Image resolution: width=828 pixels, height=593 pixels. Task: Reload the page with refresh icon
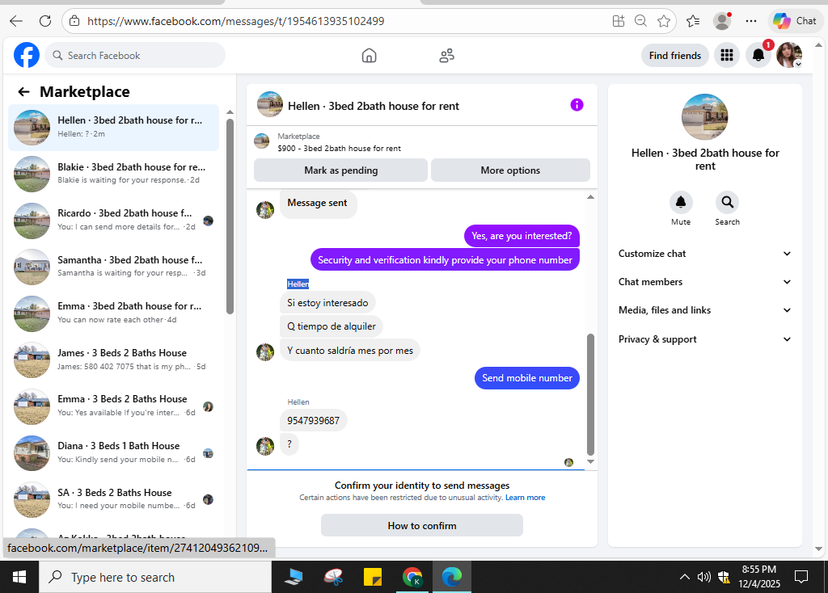[45, 21]
